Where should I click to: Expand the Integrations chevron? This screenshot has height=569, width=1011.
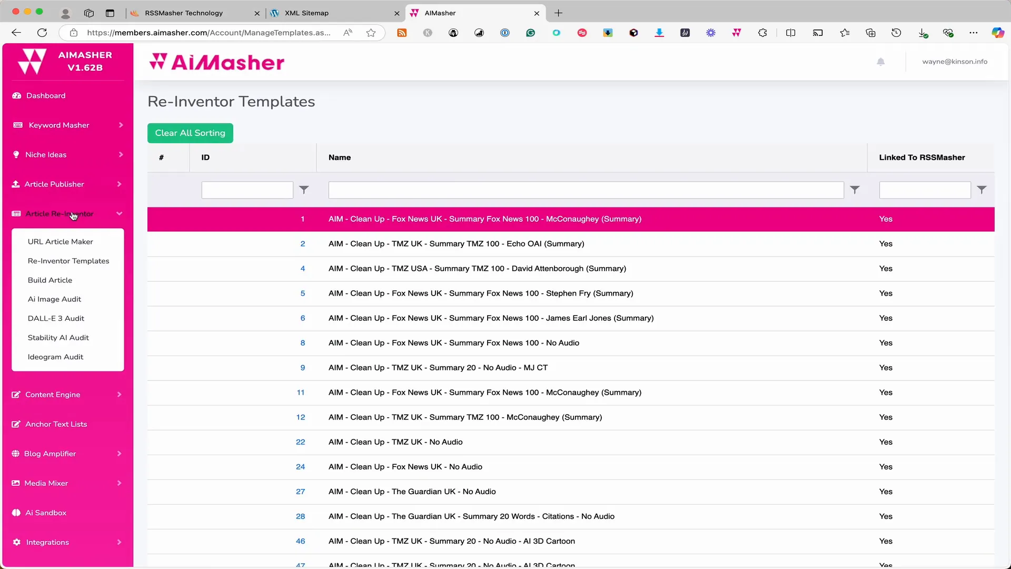tap(120, 542)
